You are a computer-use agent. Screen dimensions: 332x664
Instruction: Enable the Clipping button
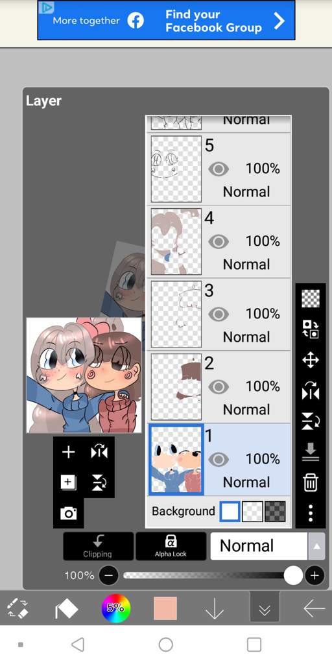click(x=99, y=546)
